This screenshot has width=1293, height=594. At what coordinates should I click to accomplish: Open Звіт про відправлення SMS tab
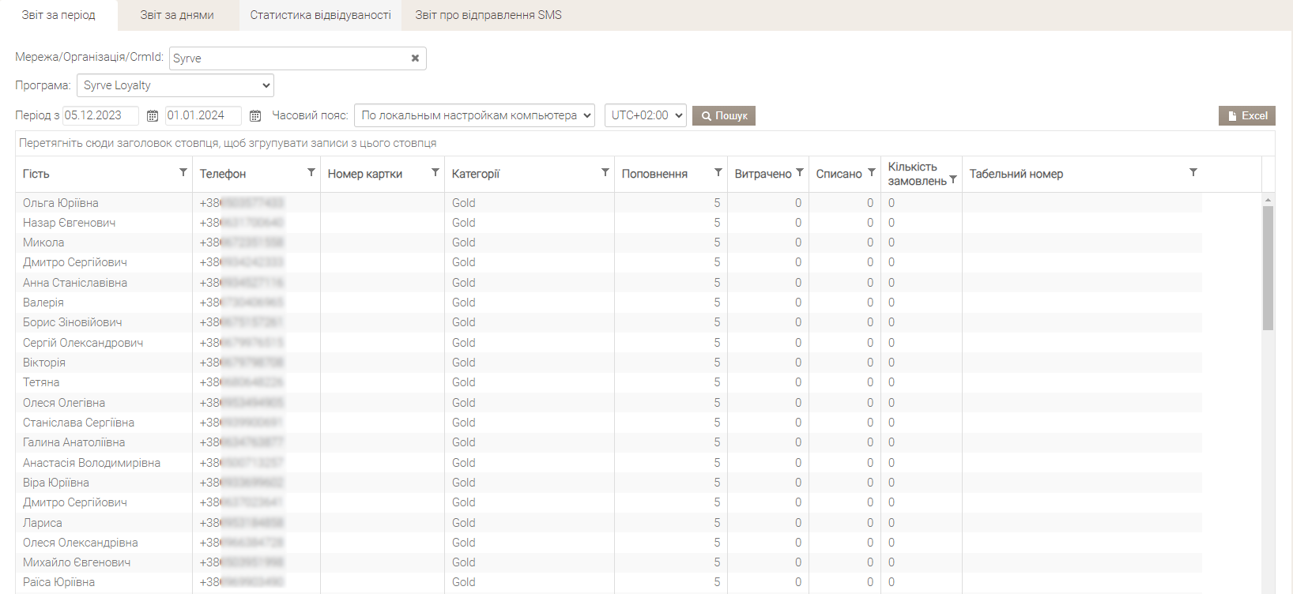coord(488,15)
